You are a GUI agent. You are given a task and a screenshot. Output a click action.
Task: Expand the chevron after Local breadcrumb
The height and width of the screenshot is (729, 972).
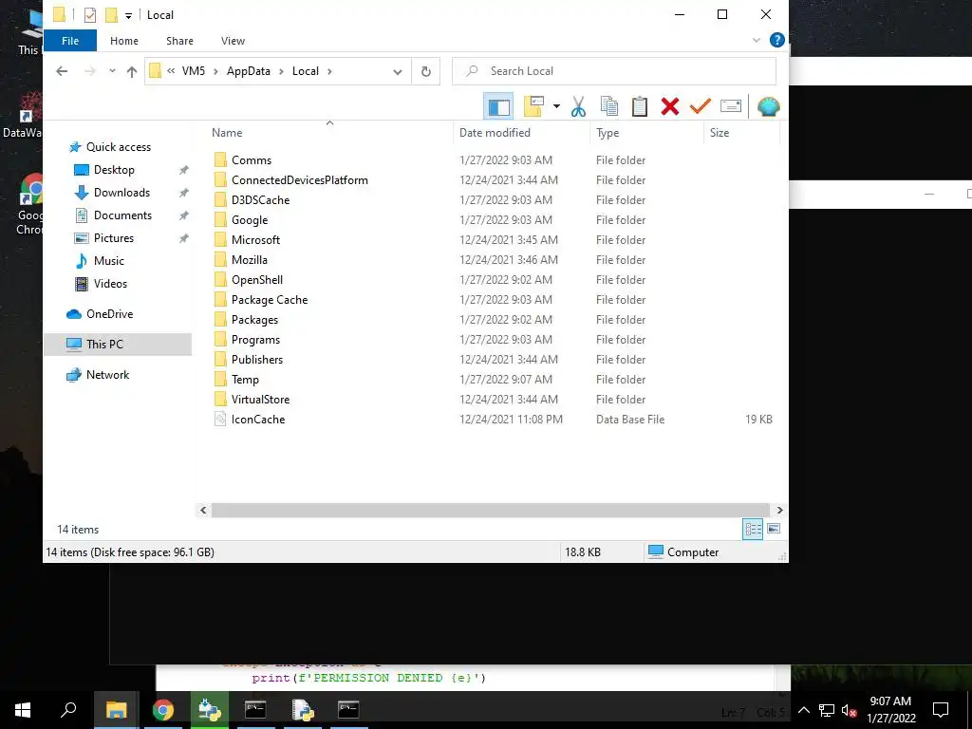click(x=329, y=71)
